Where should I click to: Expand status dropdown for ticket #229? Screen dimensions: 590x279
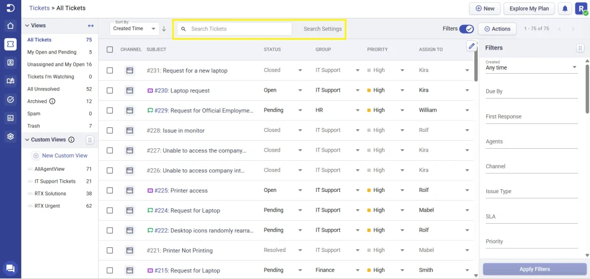(300, 111)
